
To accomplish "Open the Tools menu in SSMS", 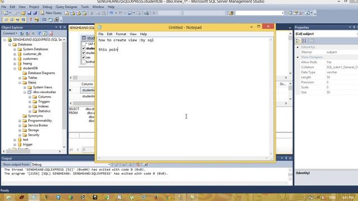I will point(84,7).
